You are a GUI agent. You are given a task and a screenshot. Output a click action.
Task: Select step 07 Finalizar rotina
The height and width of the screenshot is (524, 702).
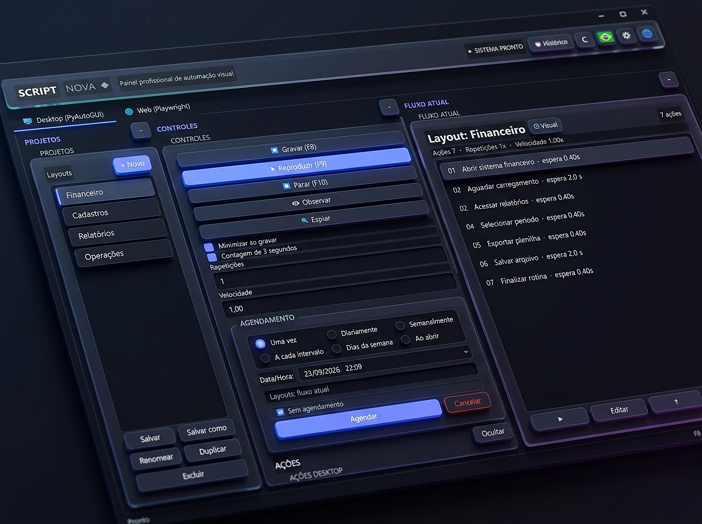(x=539, y=277)
